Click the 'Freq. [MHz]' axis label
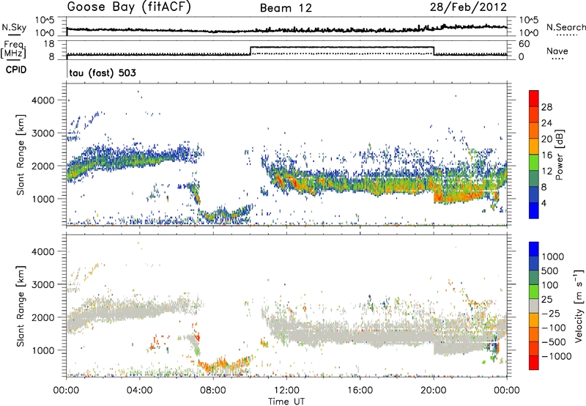Screen dimensions: 586x406 [13, 49]
